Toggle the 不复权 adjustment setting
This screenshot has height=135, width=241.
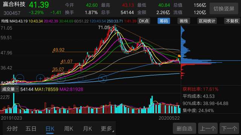pyautogui.click(x=232, y=21)
